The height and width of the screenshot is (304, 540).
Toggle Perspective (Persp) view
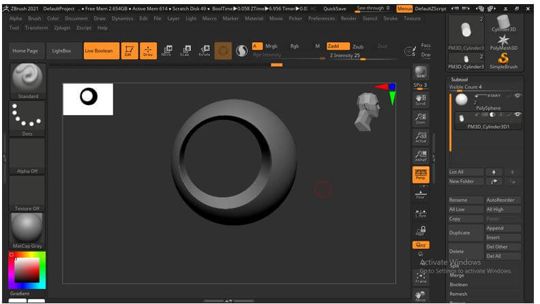point(421,175)
